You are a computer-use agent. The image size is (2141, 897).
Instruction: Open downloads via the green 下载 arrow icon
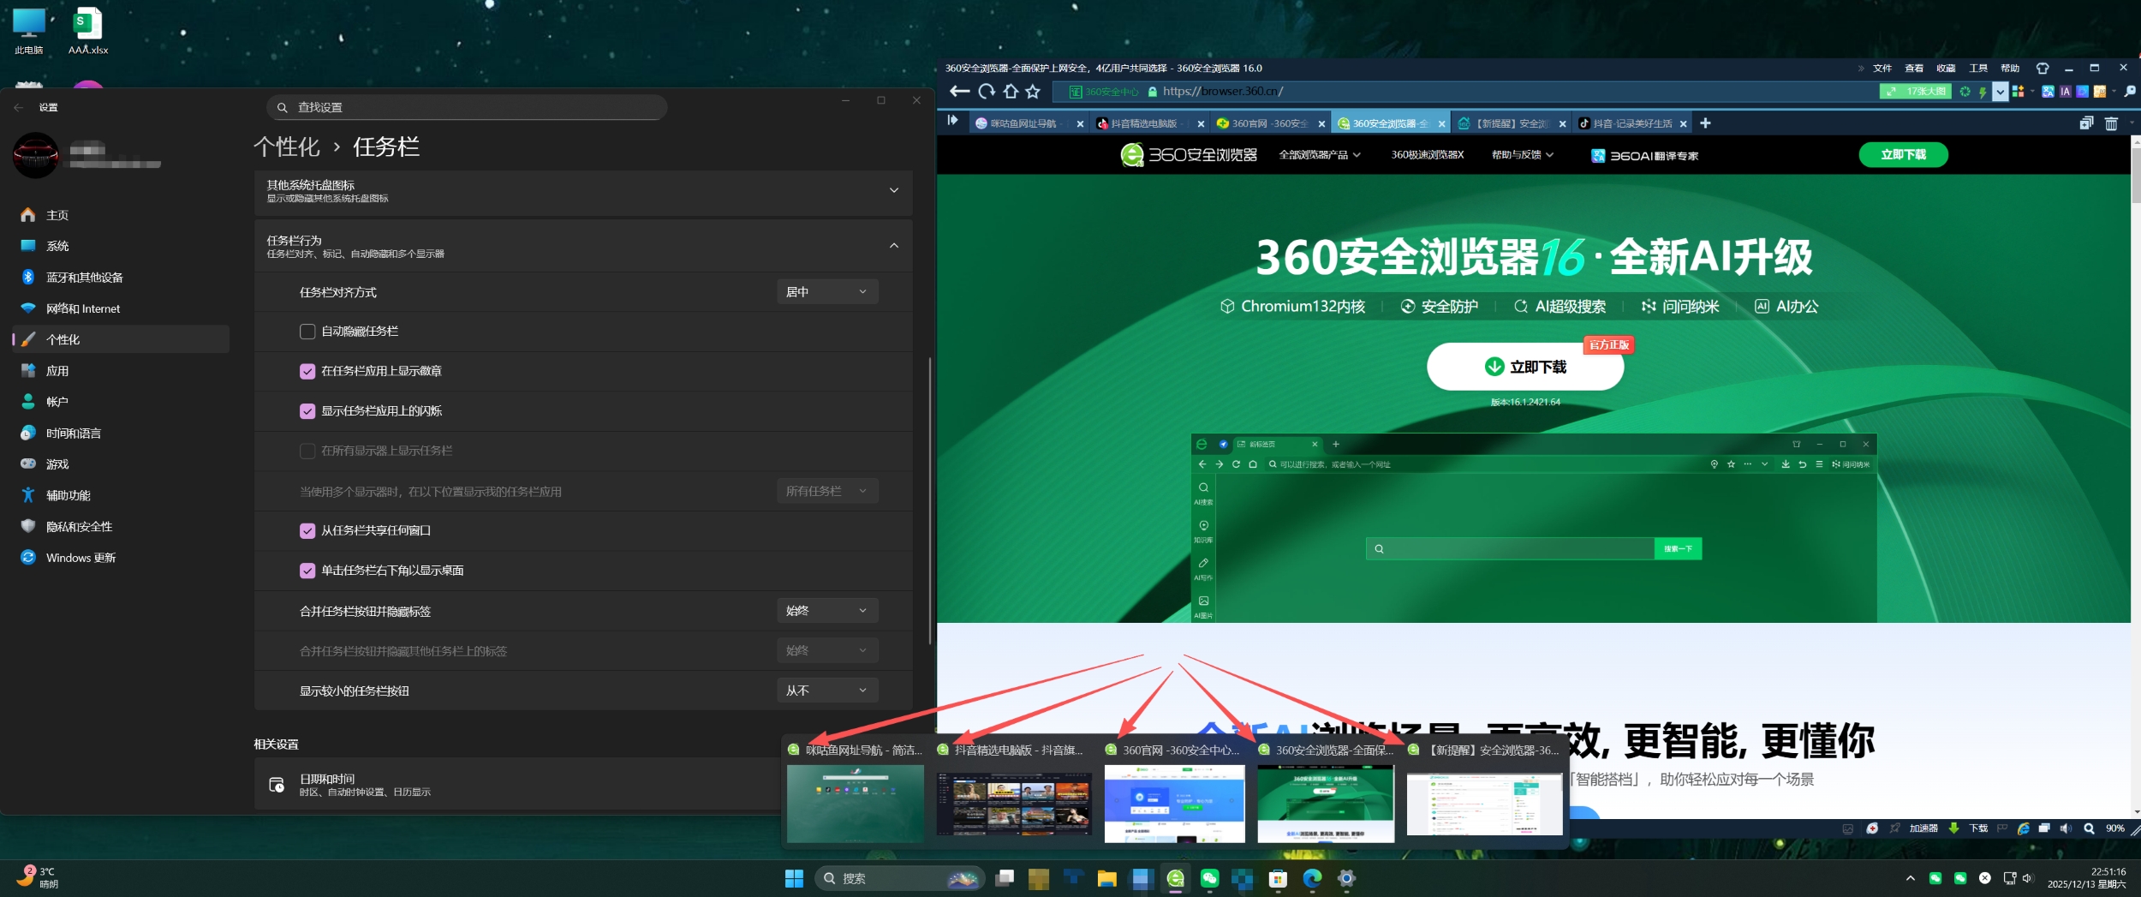click(1953, 828)
